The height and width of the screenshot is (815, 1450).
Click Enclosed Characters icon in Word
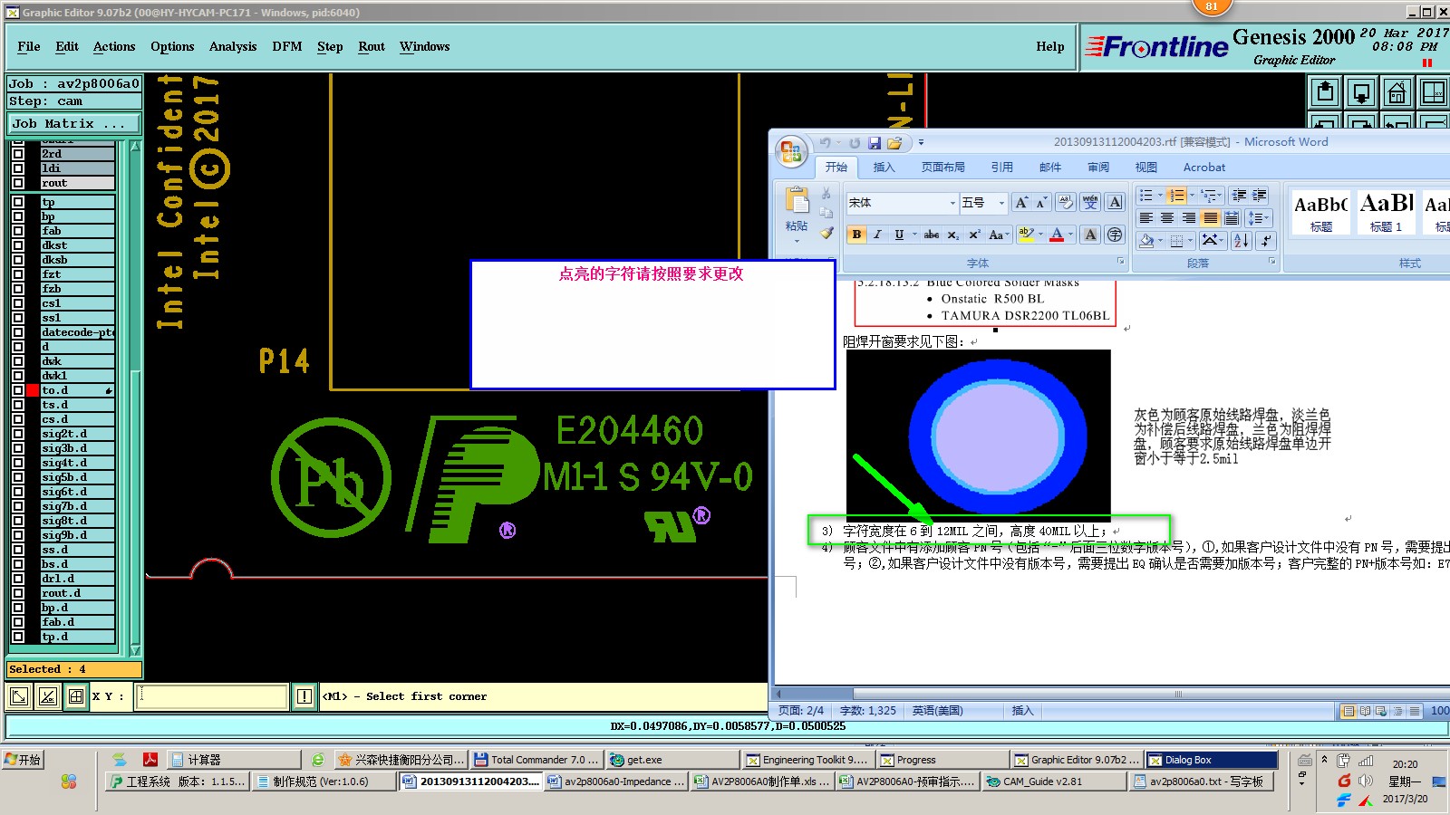tap(1115, 235)
